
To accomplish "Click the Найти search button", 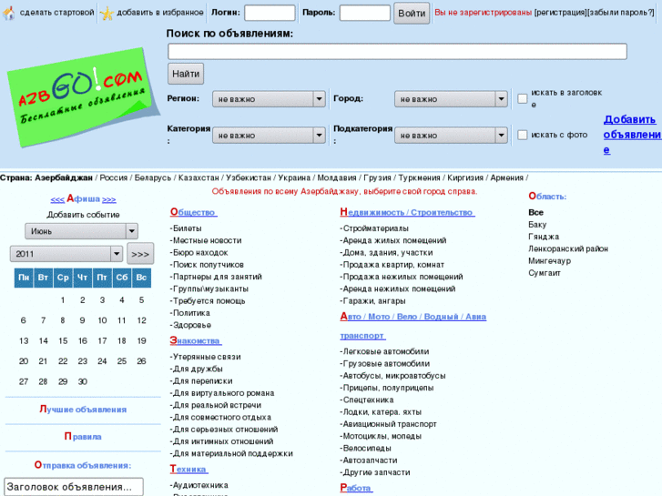I will [x=186, y=74].
